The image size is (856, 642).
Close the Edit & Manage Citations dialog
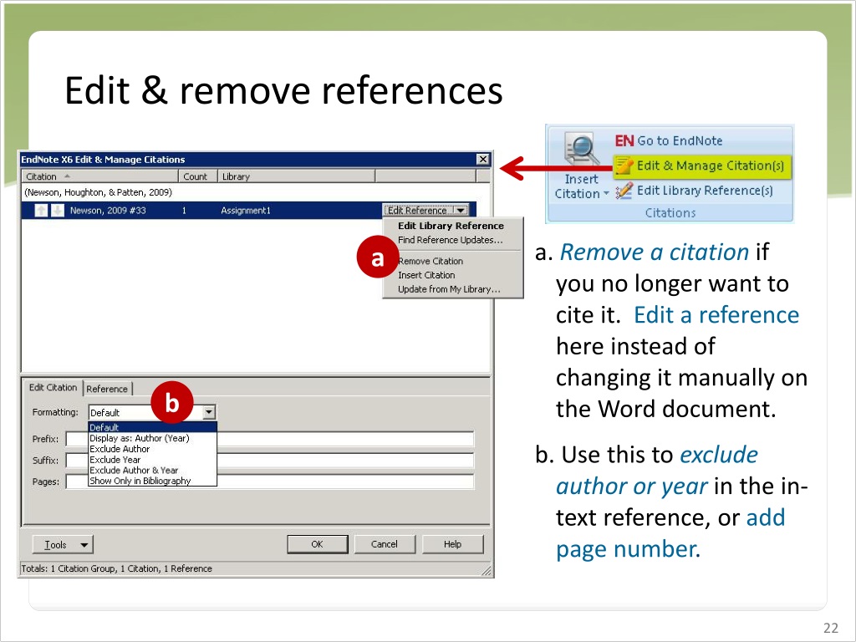click(482, 159)
